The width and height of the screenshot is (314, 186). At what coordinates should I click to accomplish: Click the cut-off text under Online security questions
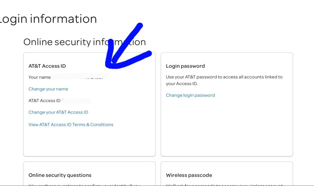[84, 184]
